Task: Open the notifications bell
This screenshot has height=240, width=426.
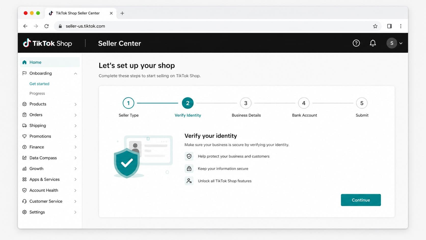Action: pos(373,43)
